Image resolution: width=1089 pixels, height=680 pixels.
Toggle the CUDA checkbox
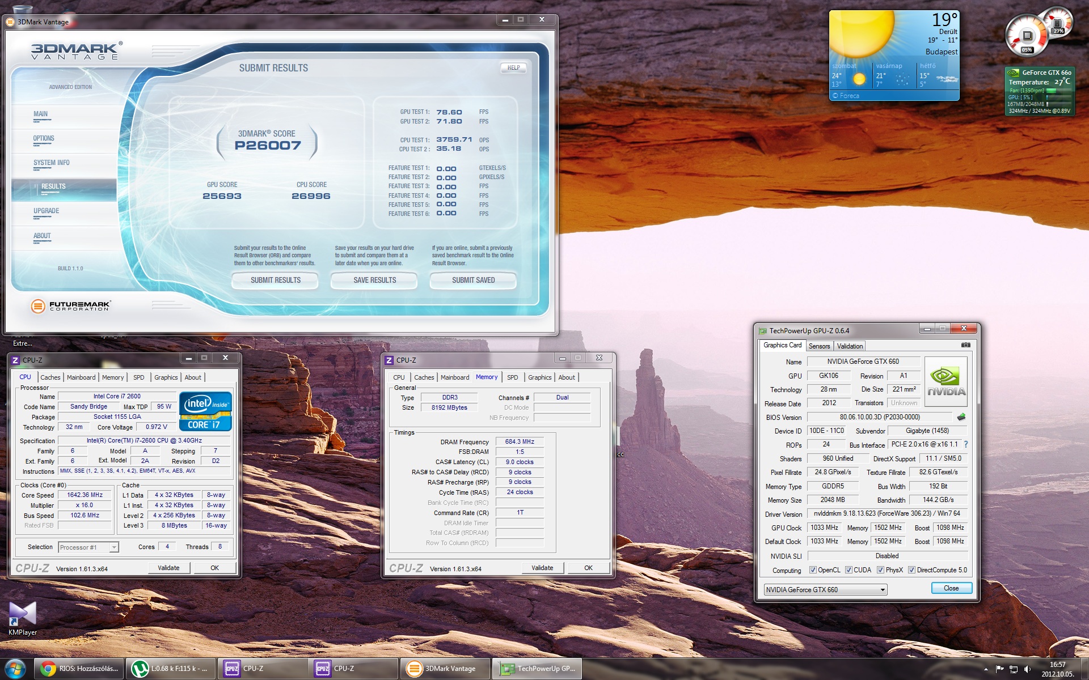pos(849,570)
